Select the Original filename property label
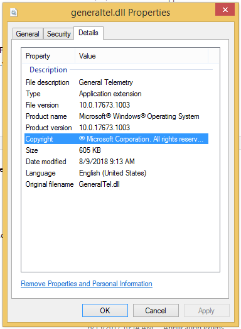Viewport: 241px width, 329px height. [50, 184]
